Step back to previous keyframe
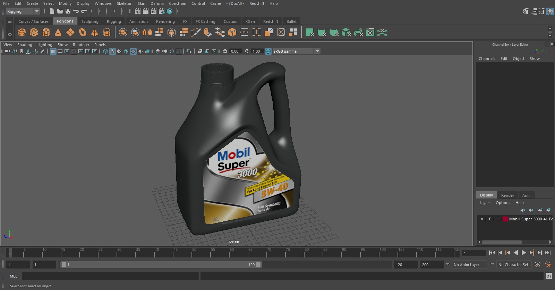Image resolution: width=555 pixels, height=290 pixels. coord(508,253)
